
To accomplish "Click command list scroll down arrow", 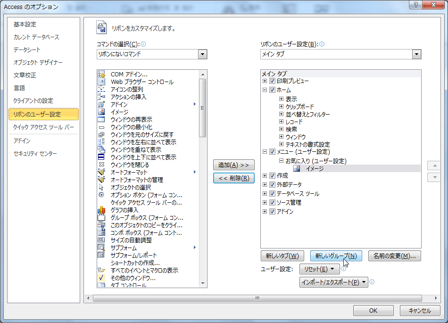I will 203,283.
